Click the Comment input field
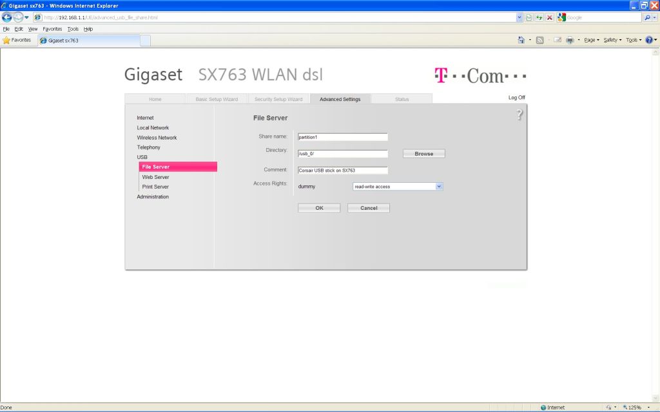Image resolution: width=660 pixels, height=412 pixels. pyautogui.click(x=343, y=170)
